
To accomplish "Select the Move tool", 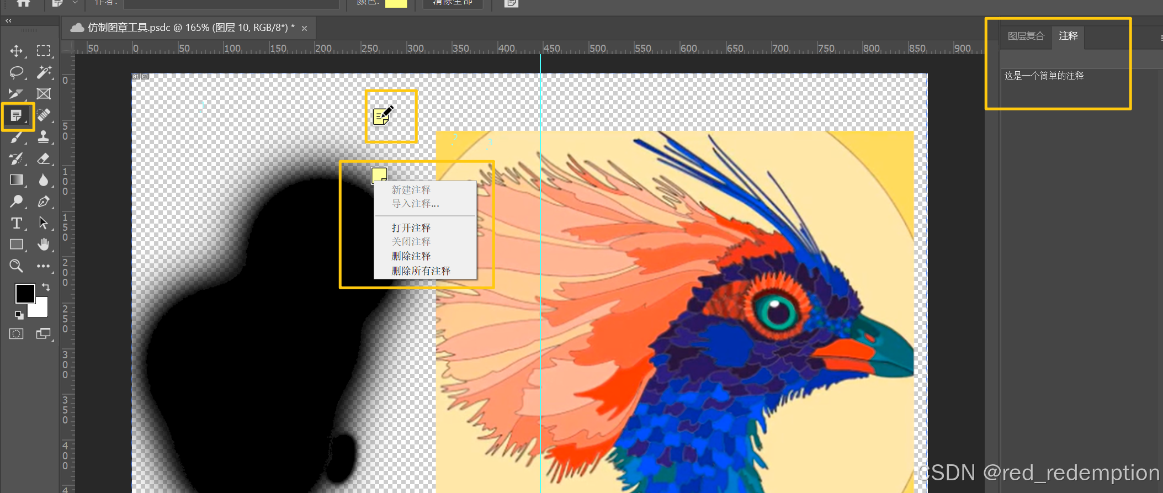I will (x=16, y=51).
